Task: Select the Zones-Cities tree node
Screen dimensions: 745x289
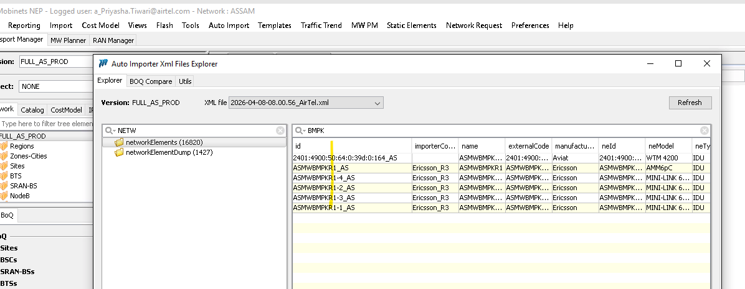Action: [28, 156]
